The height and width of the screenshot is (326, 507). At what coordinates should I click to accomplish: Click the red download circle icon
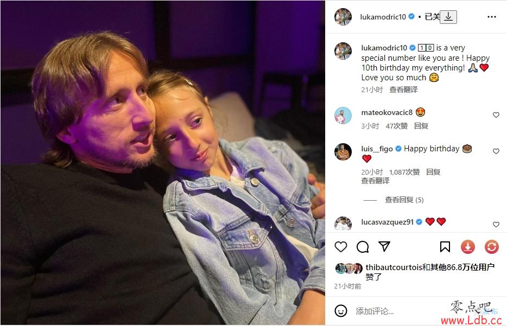pos(467,247)
